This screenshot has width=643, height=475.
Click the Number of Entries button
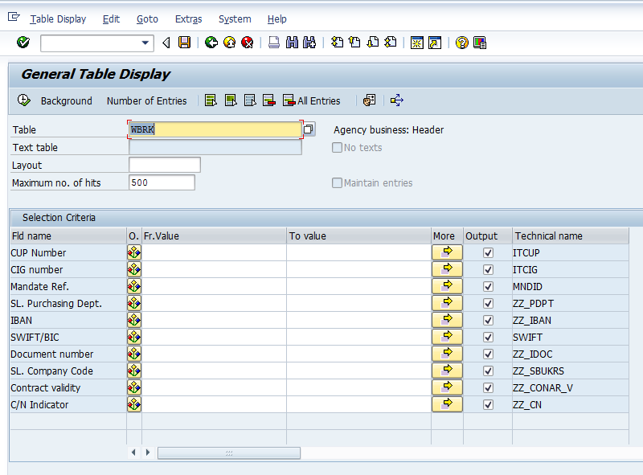point(147,100)
